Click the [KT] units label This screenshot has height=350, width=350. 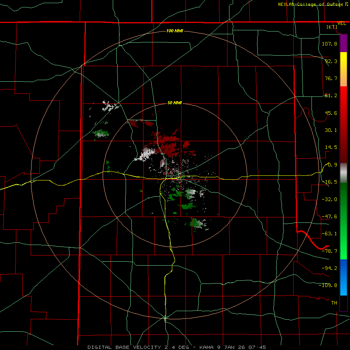point(332,27)
